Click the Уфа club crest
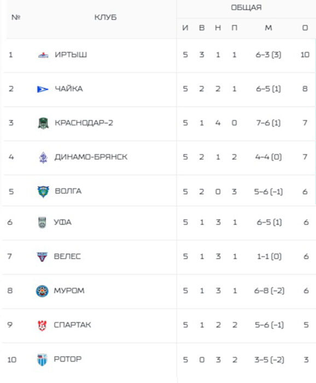 (x=42, y=222)
